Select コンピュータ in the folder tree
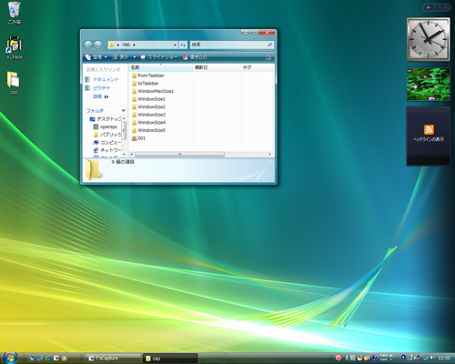455x364 pixels. (x=107, y=142)
